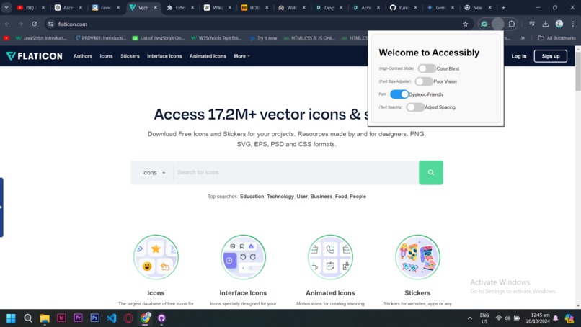581x327 pixels.
Task: Open the clock and date in system tray
Action: [x=538, y=318]
